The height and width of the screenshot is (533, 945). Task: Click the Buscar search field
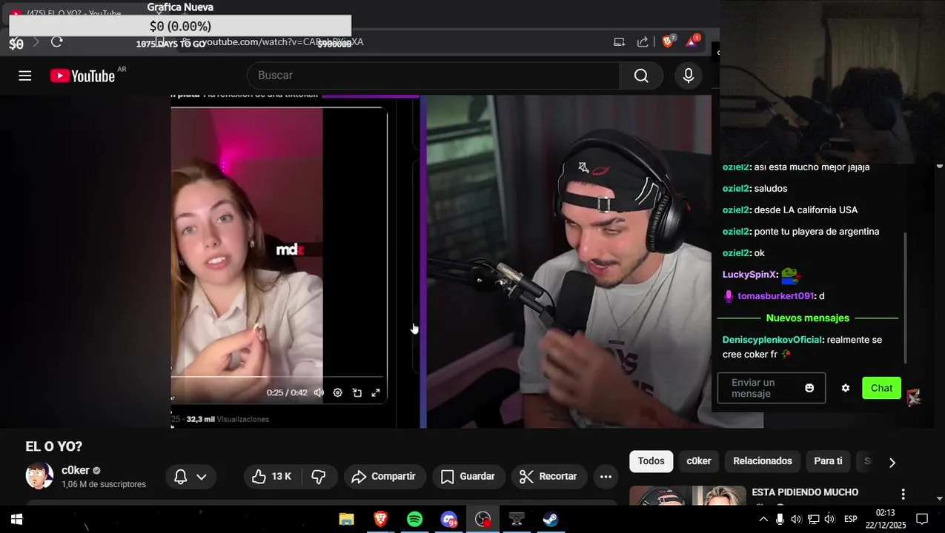point(433,76)
